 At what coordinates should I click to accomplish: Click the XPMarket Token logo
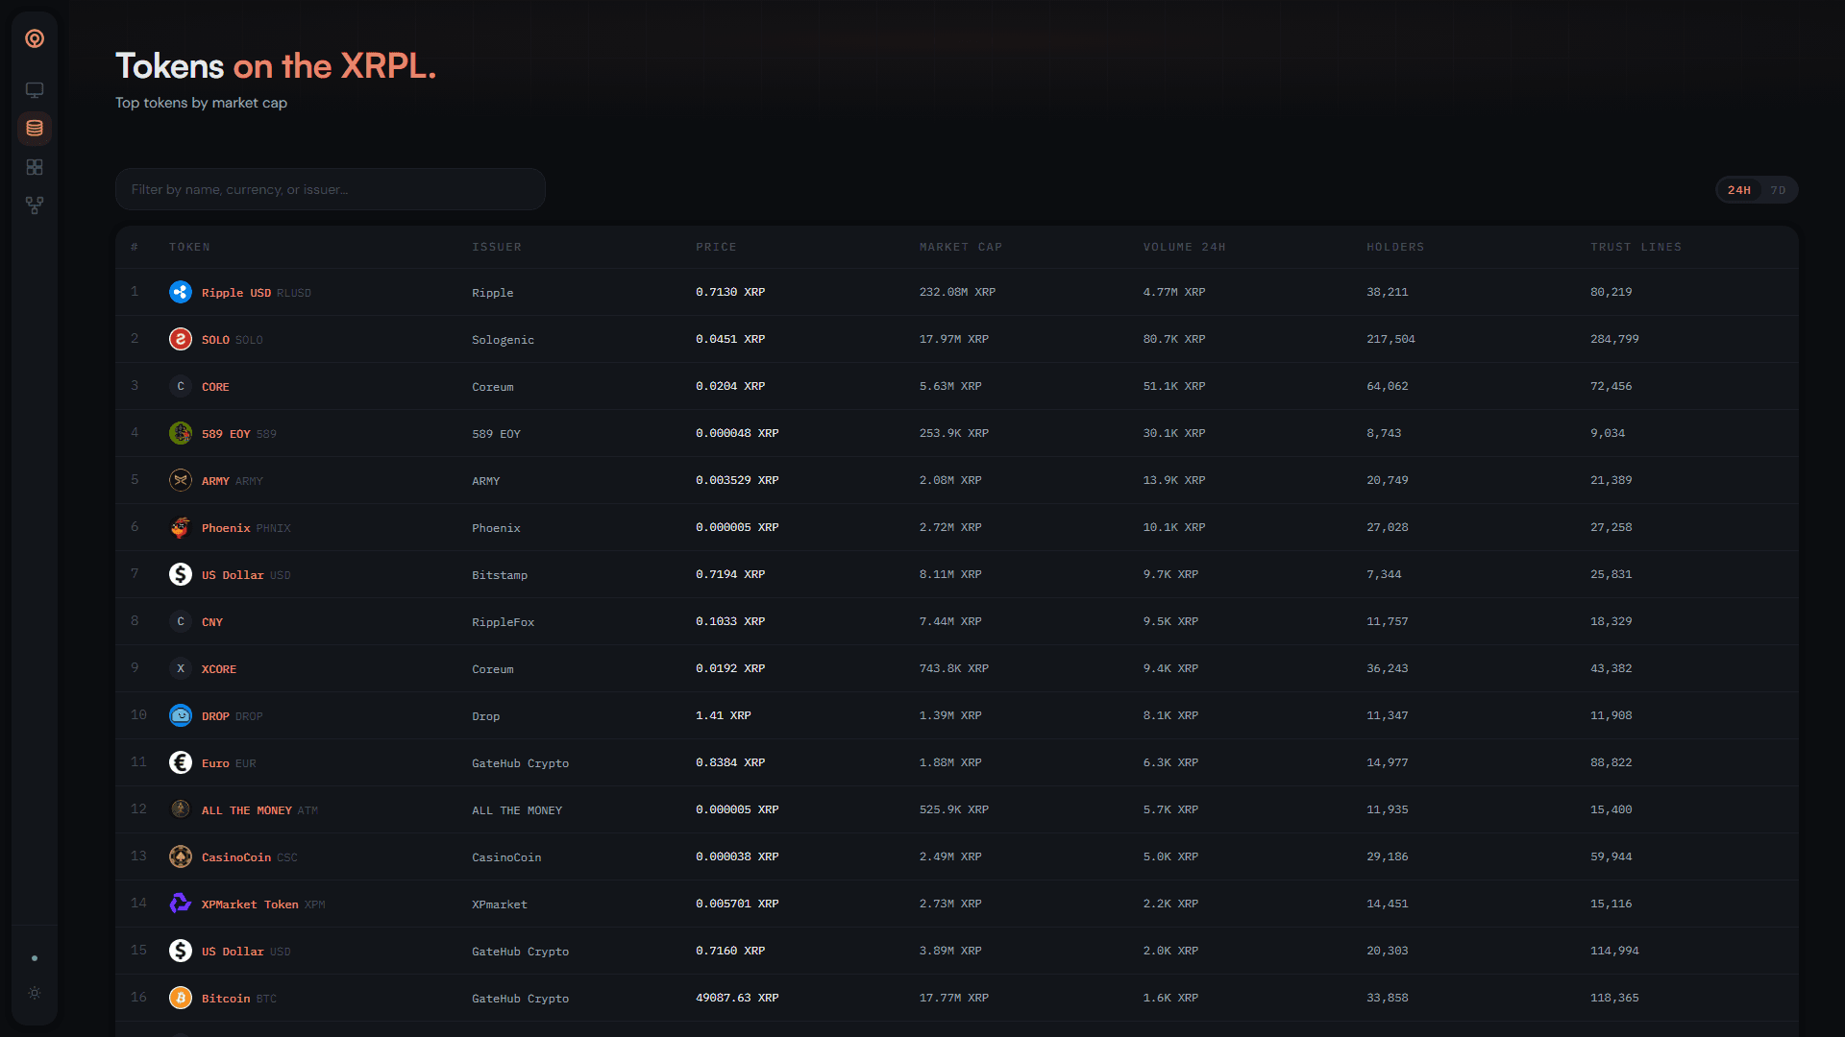(181, 904)
